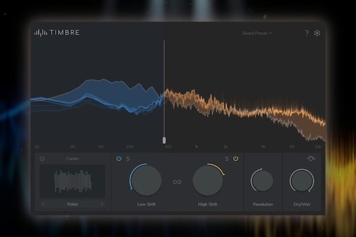Open the Select Preset dropdown
Image resolution: width=356 pixels, height=237 pixels.
257,33
